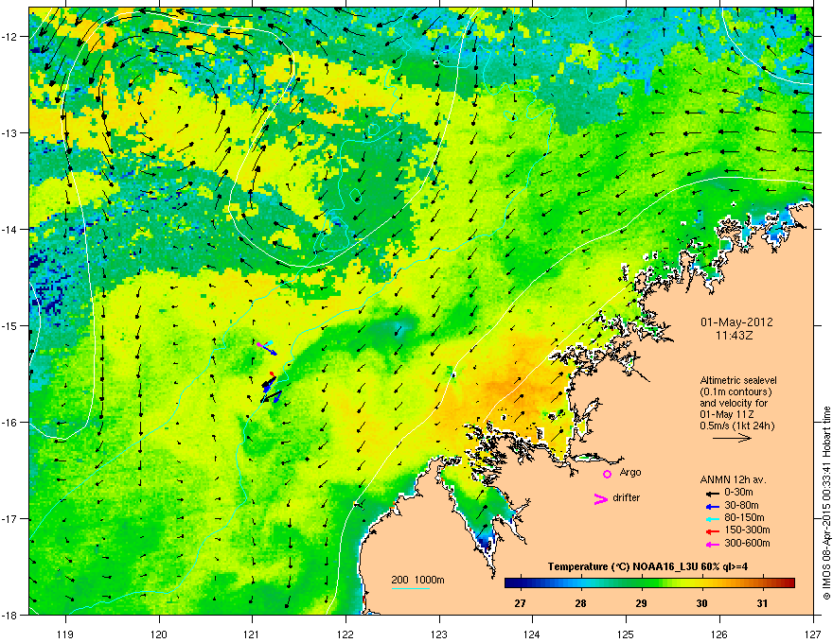Click the 0.5m/s velocity scale arrow
Image resolution: width=833 pixels, height=643 pixels.
point(732,438)
